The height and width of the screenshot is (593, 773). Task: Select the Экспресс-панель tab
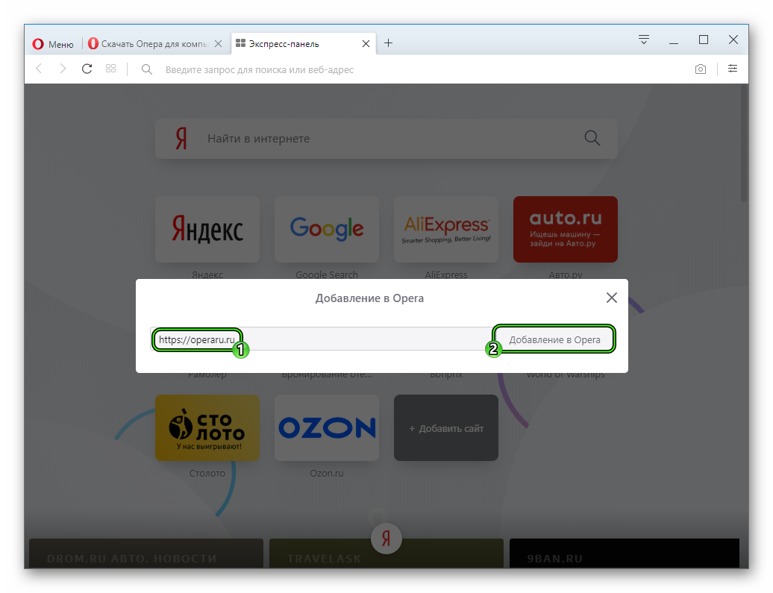click(x=303, y=44)
